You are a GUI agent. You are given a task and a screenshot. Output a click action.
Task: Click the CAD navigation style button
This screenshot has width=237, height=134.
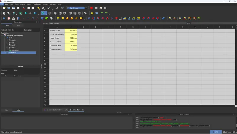click(x=216, y=132)
